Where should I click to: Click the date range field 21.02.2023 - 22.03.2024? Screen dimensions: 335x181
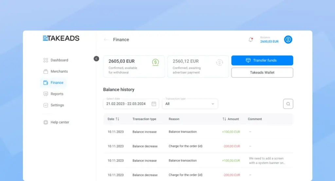[x=131, y=104]
